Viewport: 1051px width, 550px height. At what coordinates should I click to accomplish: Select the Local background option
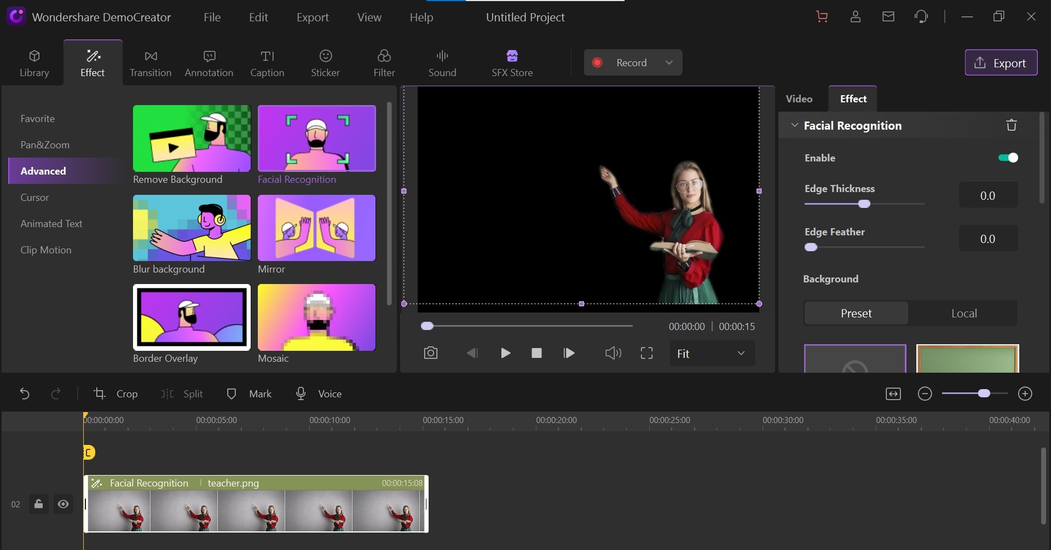pyautogui.click(x=964, y=313)
